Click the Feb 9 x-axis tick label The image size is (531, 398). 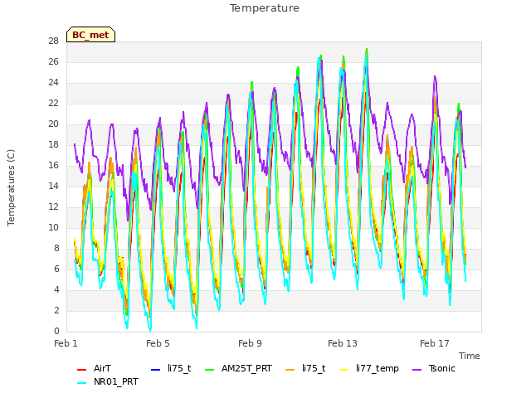(x=250, y=343)
